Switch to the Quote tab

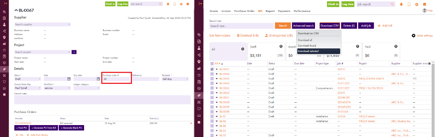click(x=214, y=11)
